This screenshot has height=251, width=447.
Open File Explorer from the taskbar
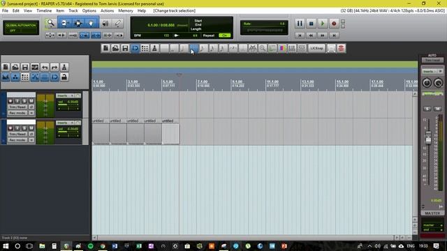tap(42, 246)
